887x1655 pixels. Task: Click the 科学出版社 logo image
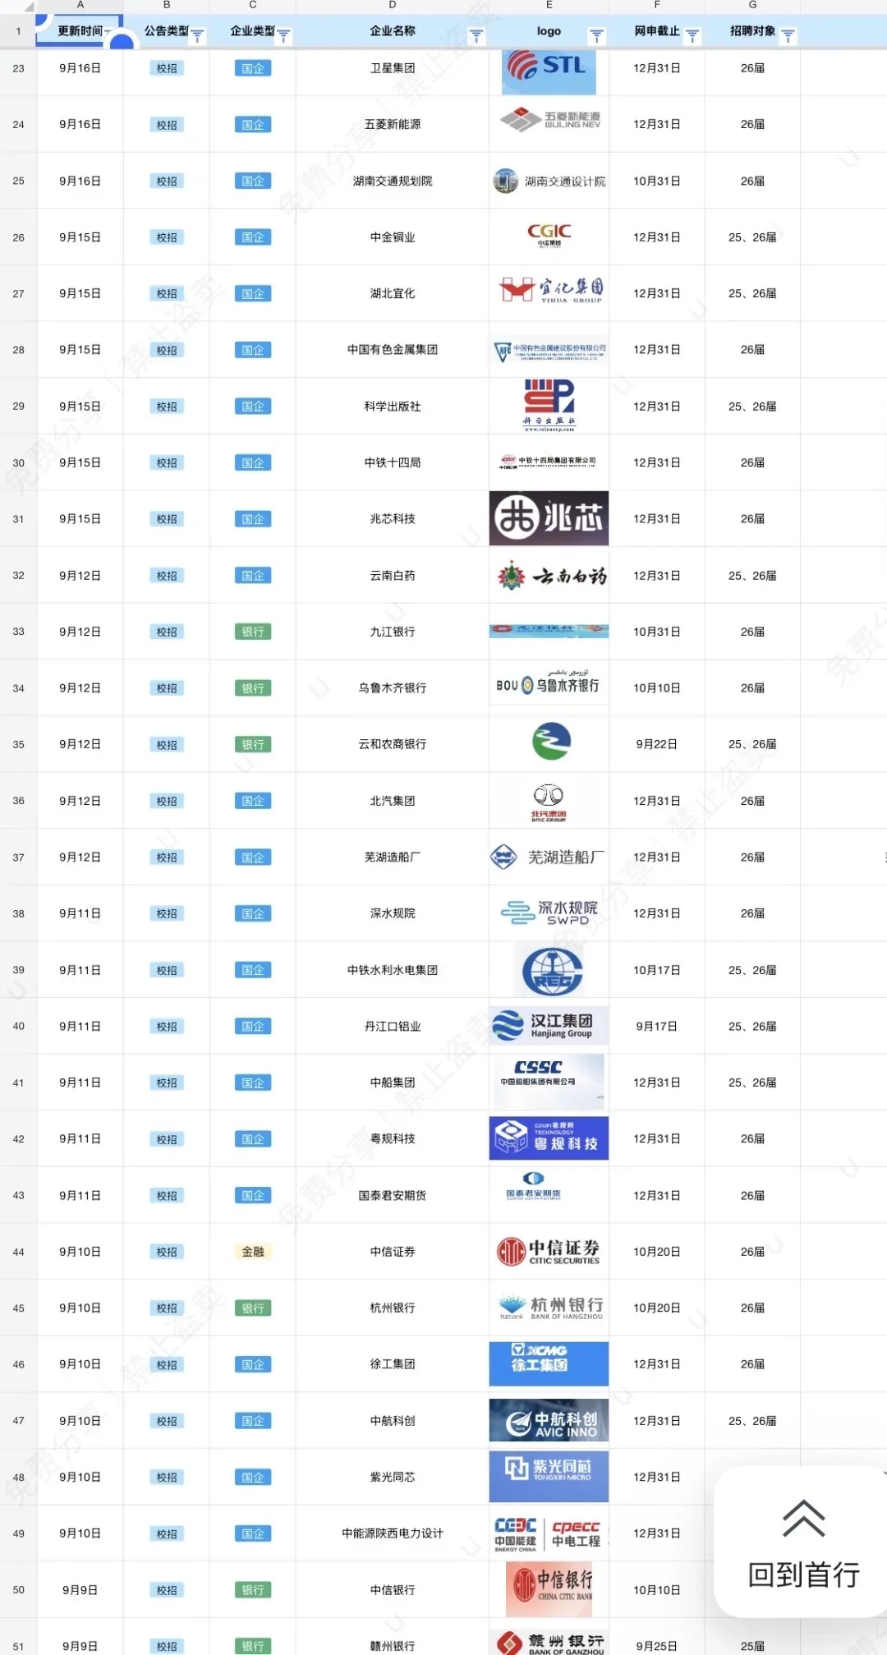click(x=549, y=406)
